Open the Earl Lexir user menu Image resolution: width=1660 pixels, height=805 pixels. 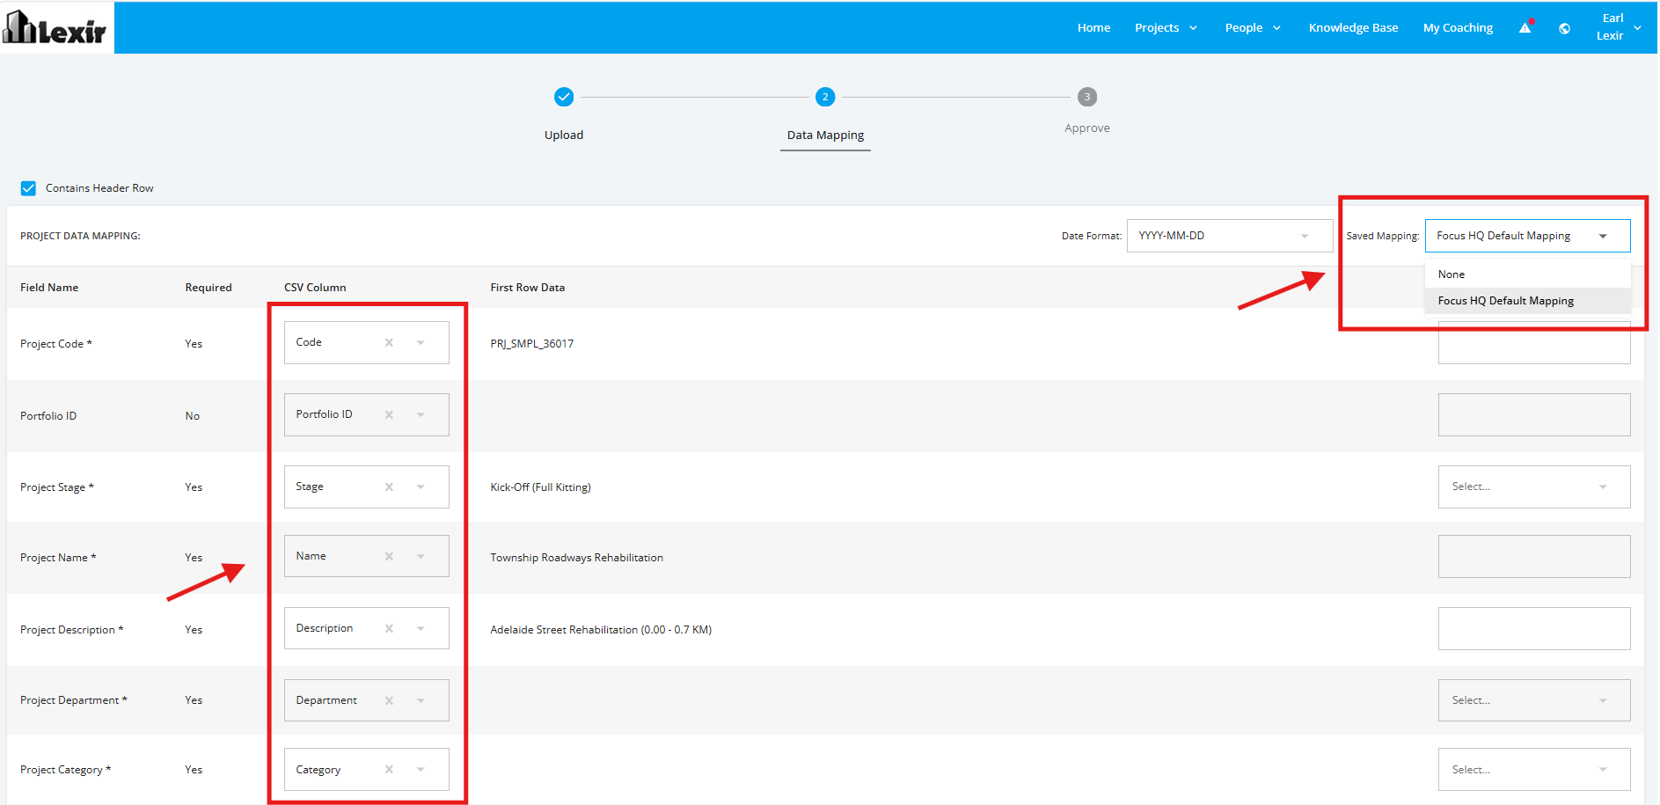tap(1619, 27)
